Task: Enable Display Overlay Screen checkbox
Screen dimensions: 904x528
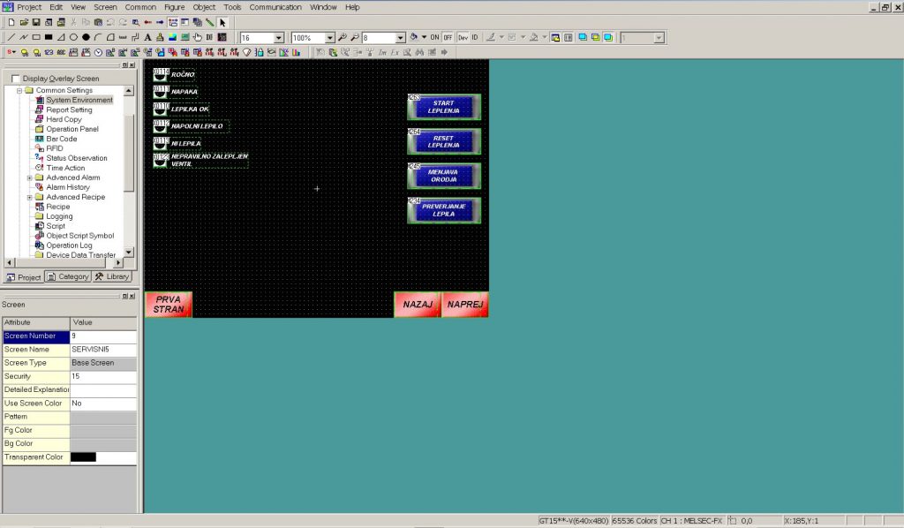Action: (x=16, y=79)
